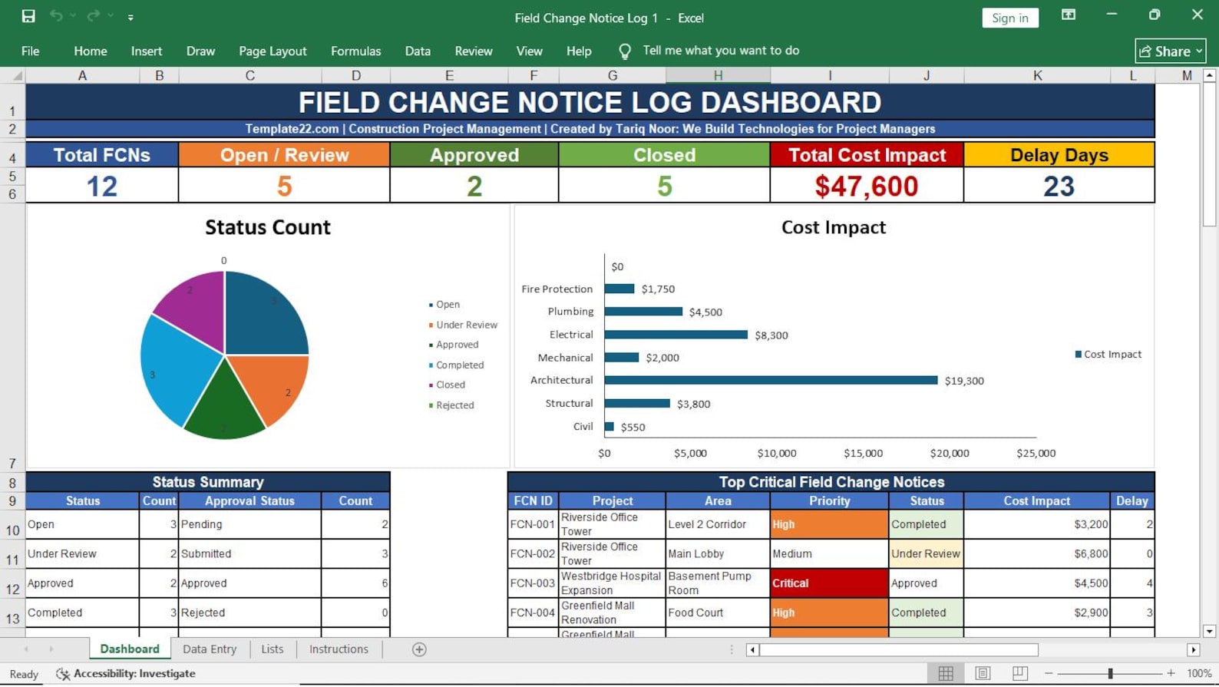Click the Tell me what you want to do box

[721, 51]
